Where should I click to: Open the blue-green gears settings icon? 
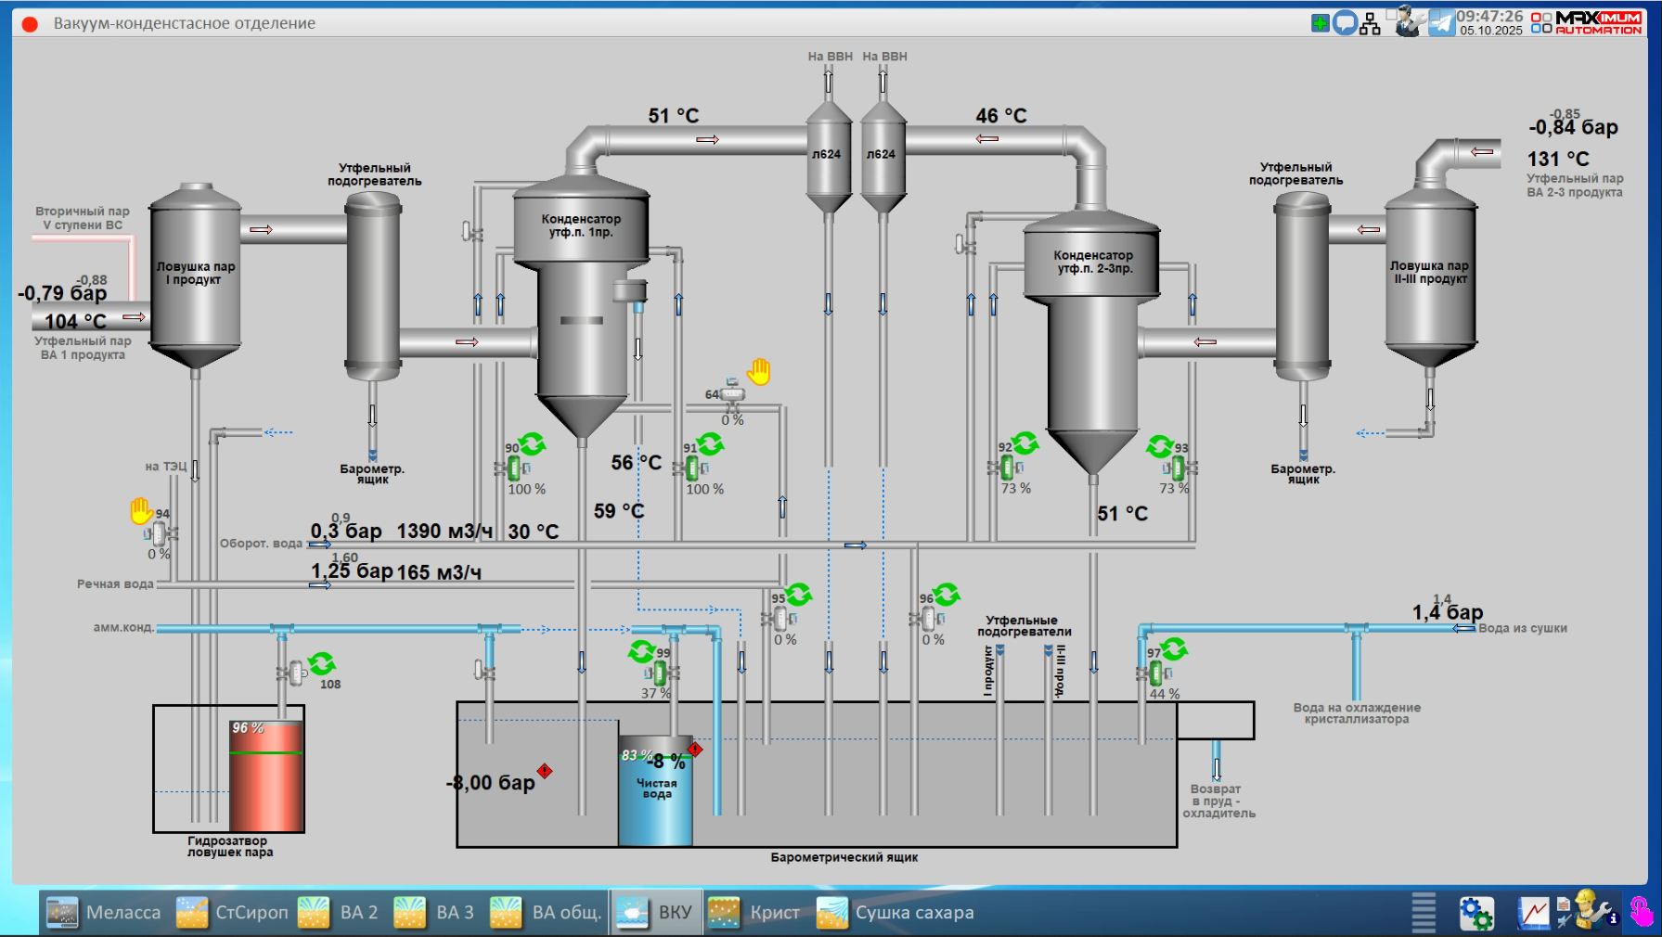click(x=1475, y=913)
